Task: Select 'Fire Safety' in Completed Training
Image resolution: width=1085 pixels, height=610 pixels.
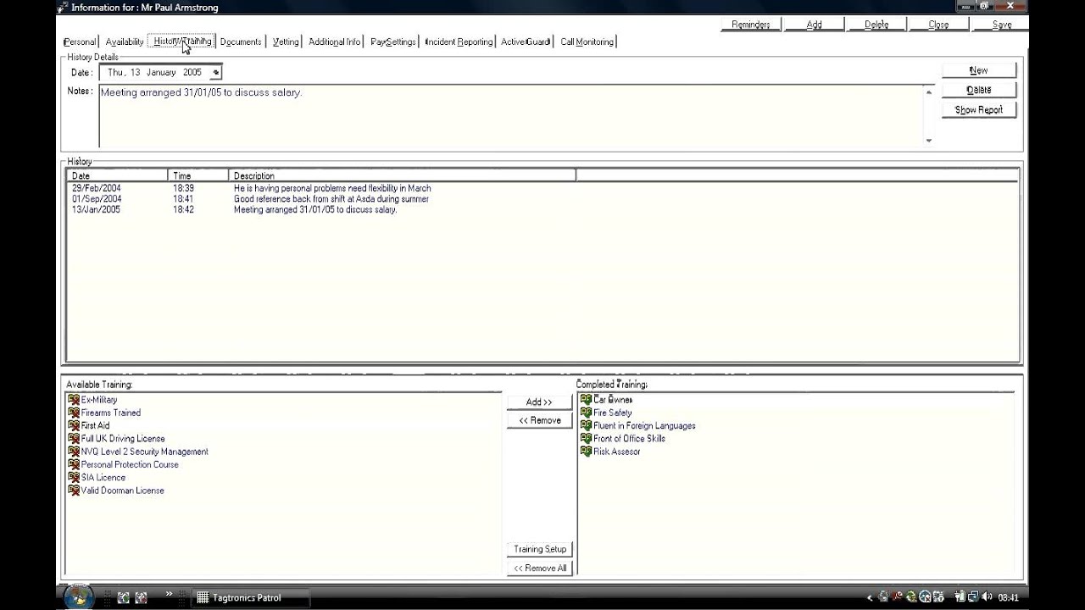Action: (613, 413)
